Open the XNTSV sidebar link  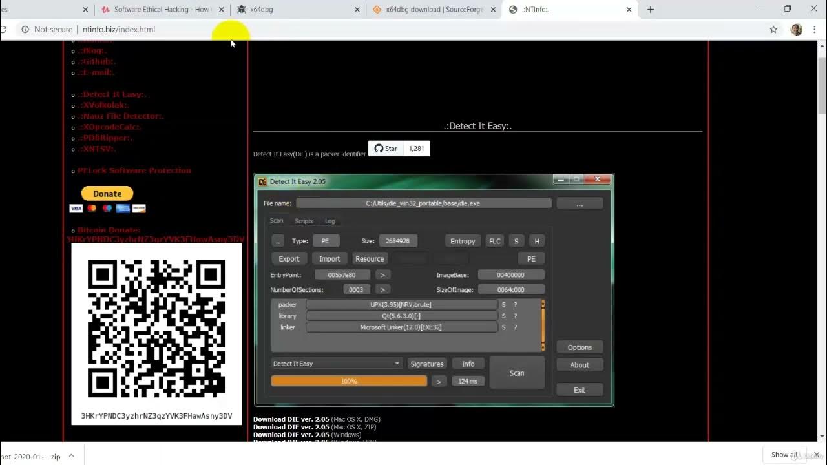coord(97,149)
